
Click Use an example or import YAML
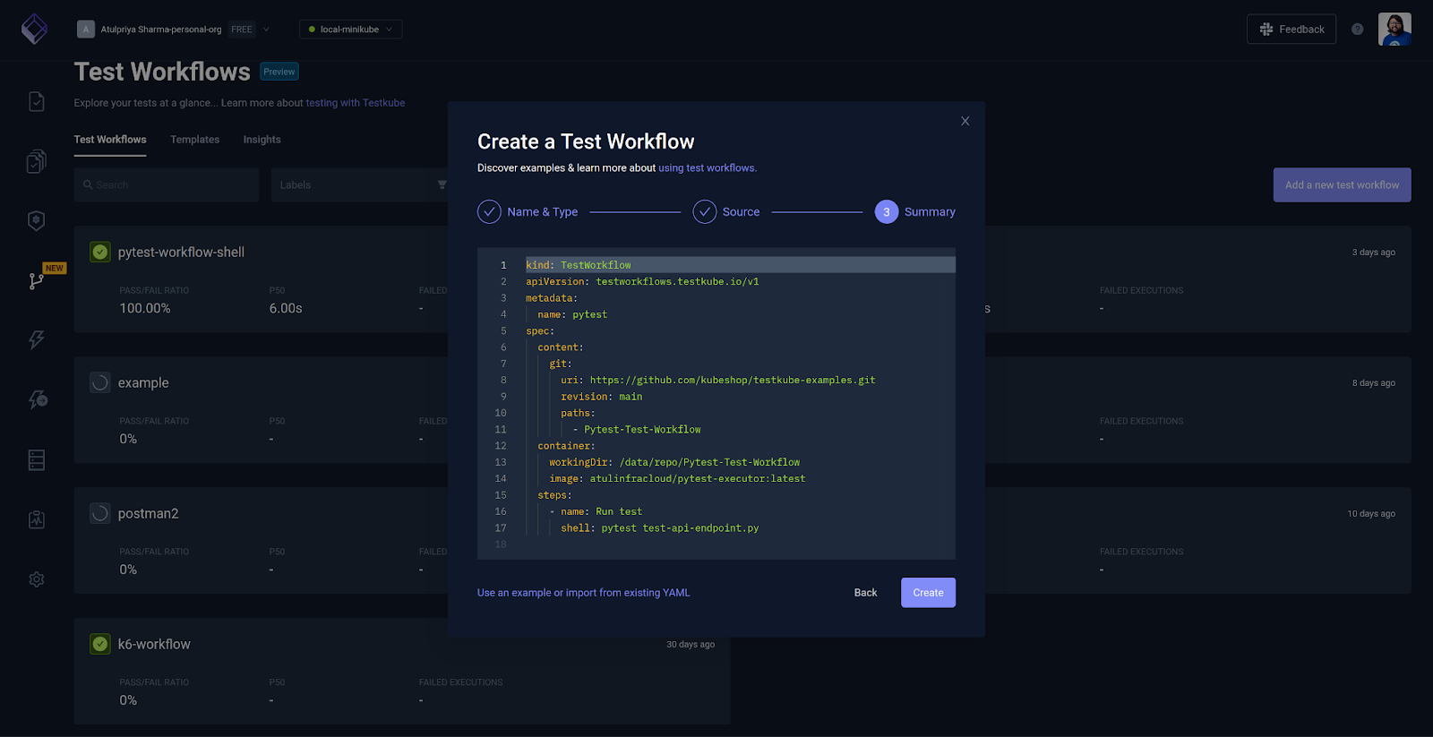coord(583,593)
